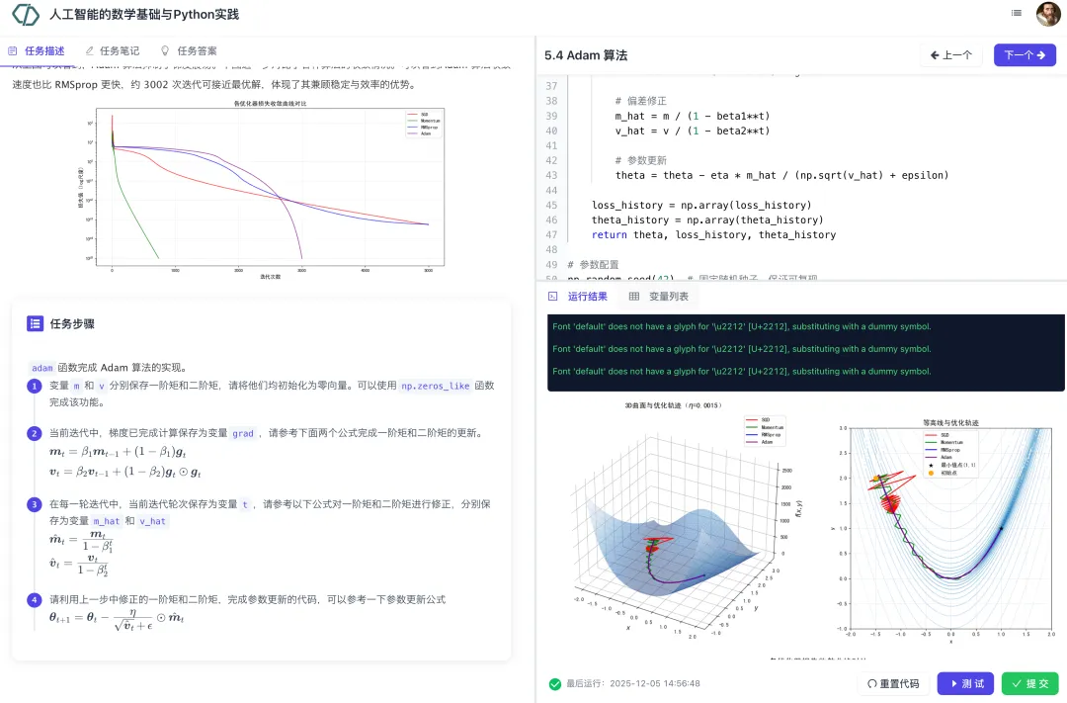Switch to 任务描述 tab

[37, 50]
